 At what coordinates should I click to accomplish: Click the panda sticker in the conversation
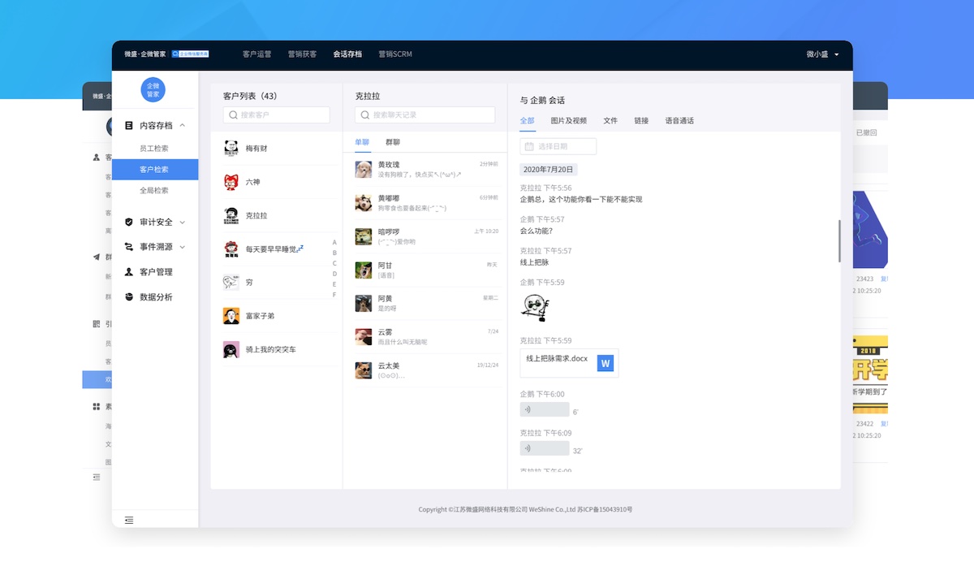point(533,307)
